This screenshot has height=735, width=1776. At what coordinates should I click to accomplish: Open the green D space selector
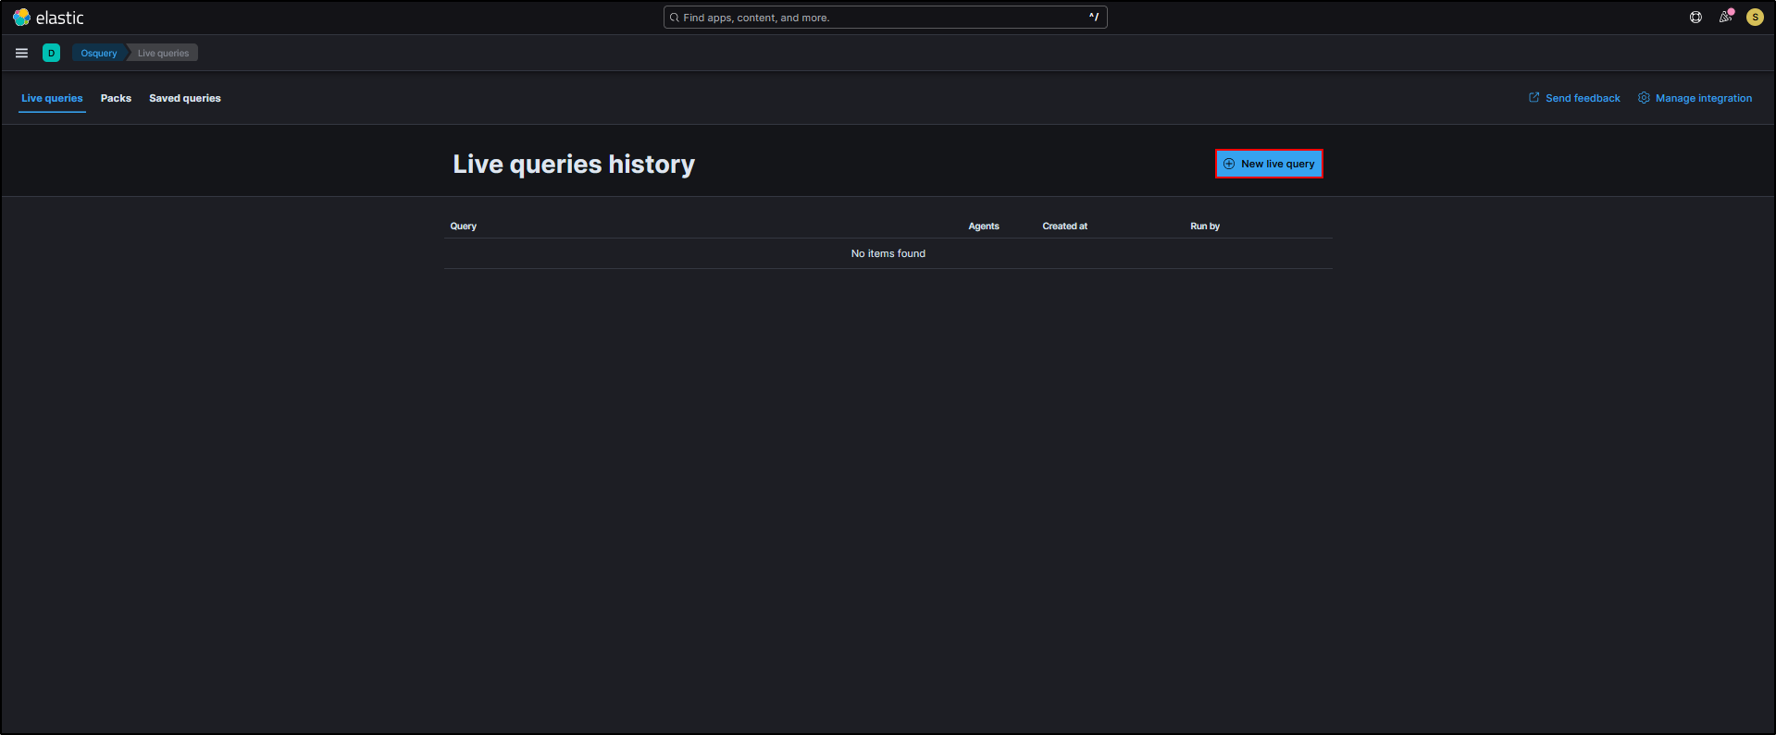(x=51, y=54)
